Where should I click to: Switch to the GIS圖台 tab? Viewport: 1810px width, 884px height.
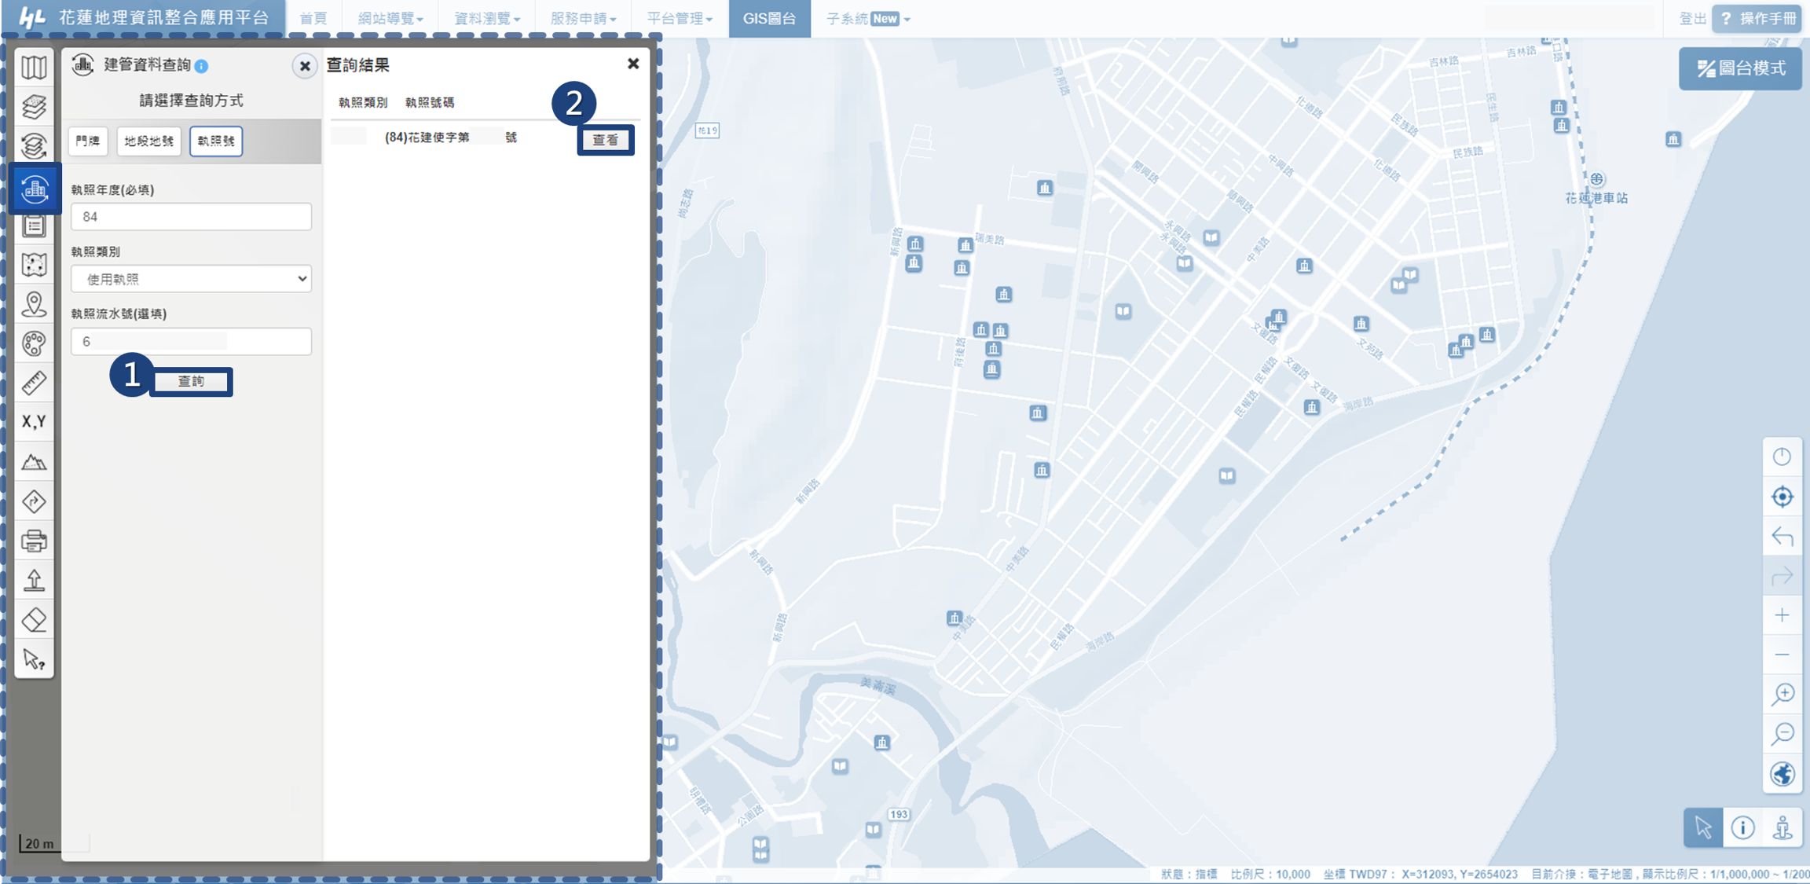(x=769, y=18)
